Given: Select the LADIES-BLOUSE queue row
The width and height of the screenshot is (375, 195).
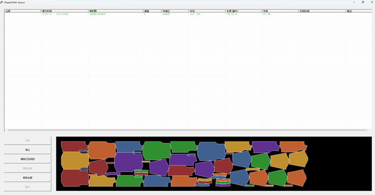Looking at the screenshot, I should [x=187, y=14].
